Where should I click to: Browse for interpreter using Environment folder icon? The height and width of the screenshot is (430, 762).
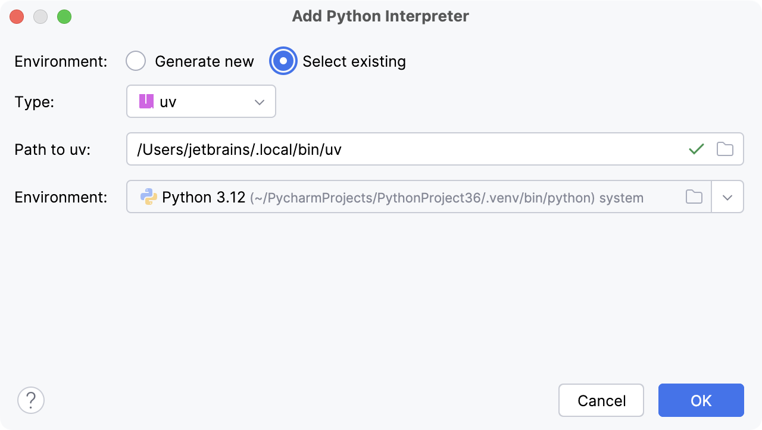coord(694,197)
